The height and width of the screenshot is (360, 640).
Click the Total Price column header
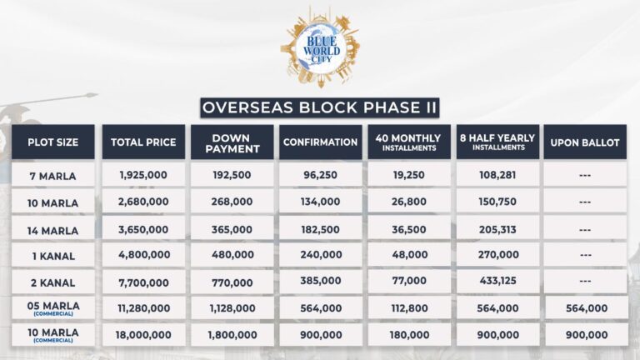point(143,142)
